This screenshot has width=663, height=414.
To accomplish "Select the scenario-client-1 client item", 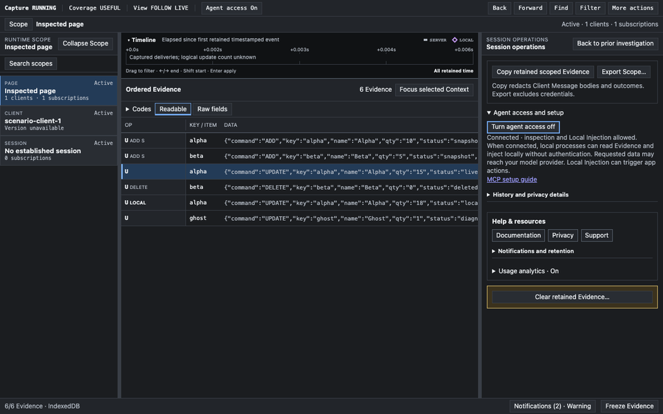I will [x=59, y=120].
